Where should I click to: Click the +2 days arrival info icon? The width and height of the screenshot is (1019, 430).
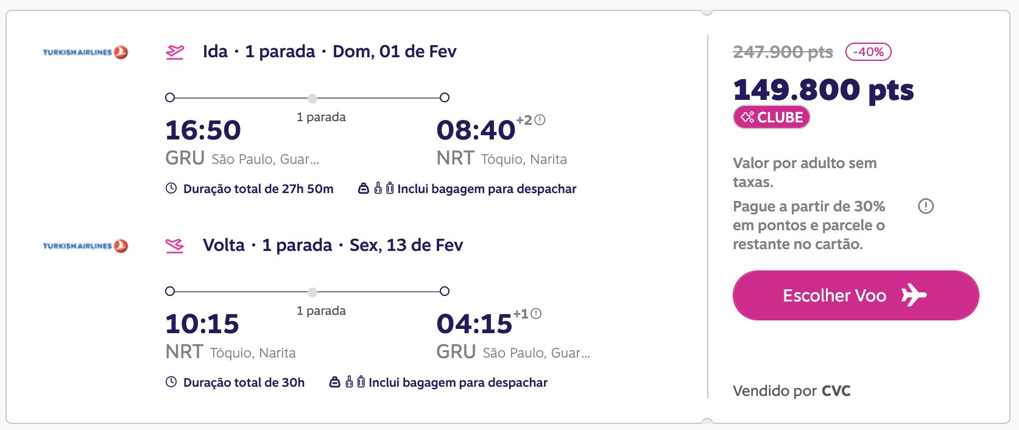pos(540,120)
